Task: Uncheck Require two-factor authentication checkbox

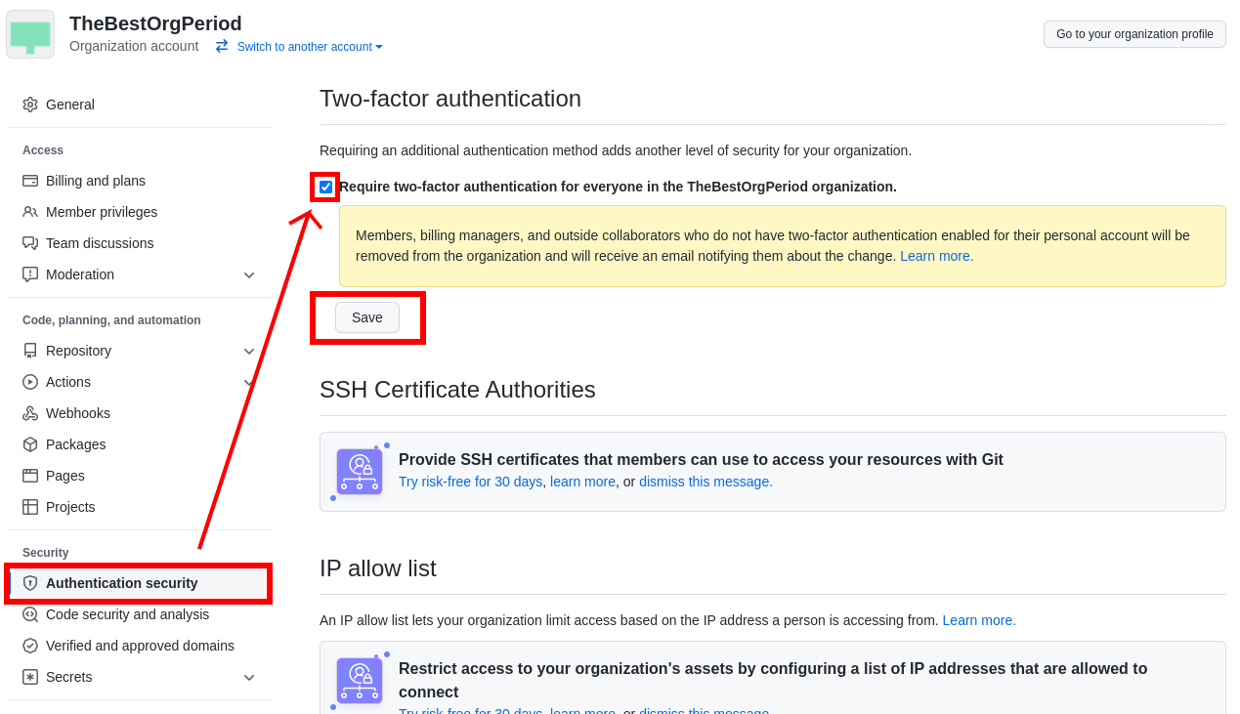Action: 326,187
